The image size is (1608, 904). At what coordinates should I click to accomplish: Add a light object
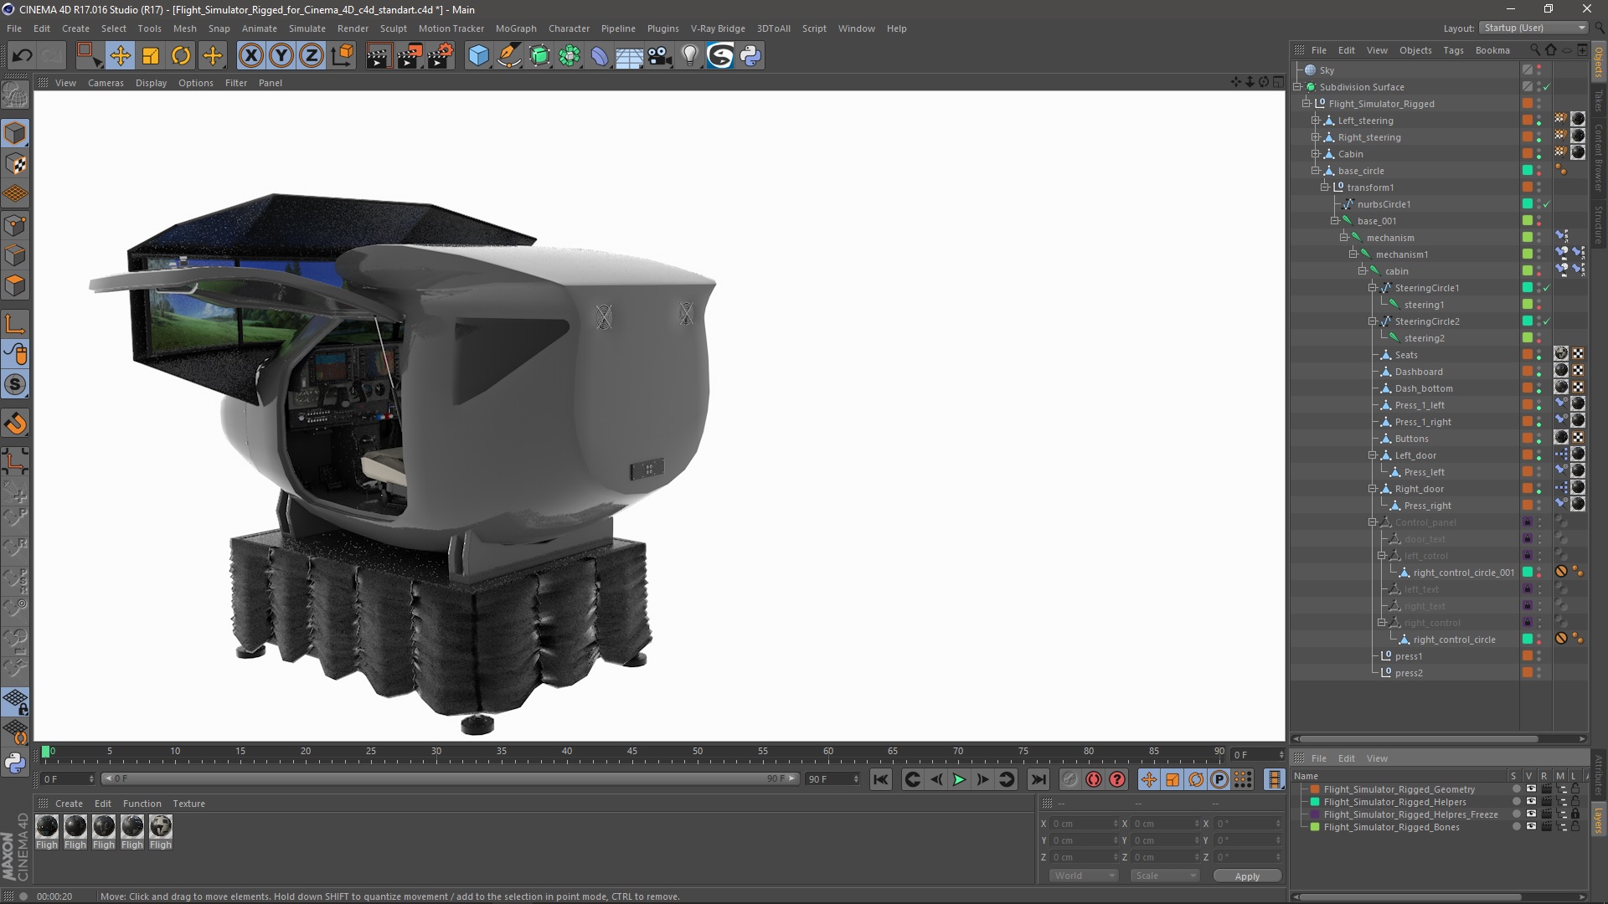click(690, 56)
